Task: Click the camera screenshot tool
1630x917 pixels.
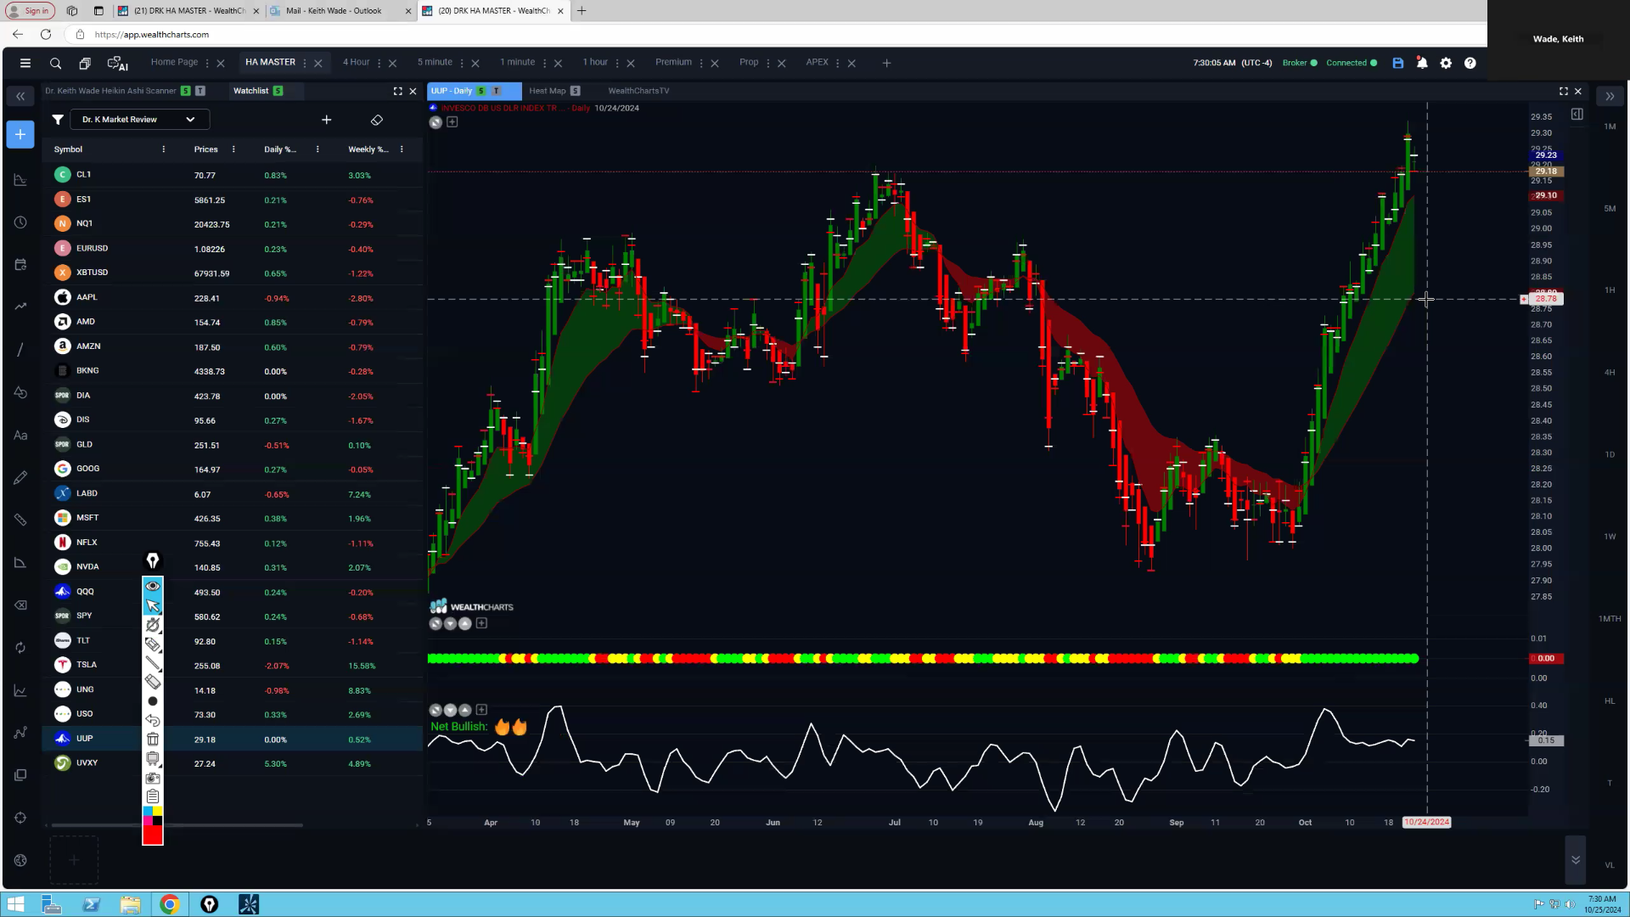Action: coord(153,778)
